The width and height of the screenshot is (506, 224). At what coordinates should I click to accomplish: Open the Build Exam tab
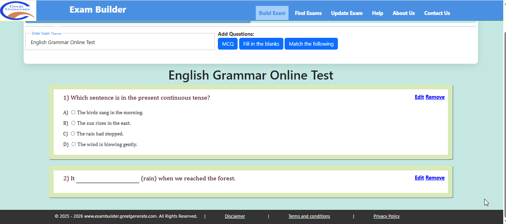[x=272, y=13]
